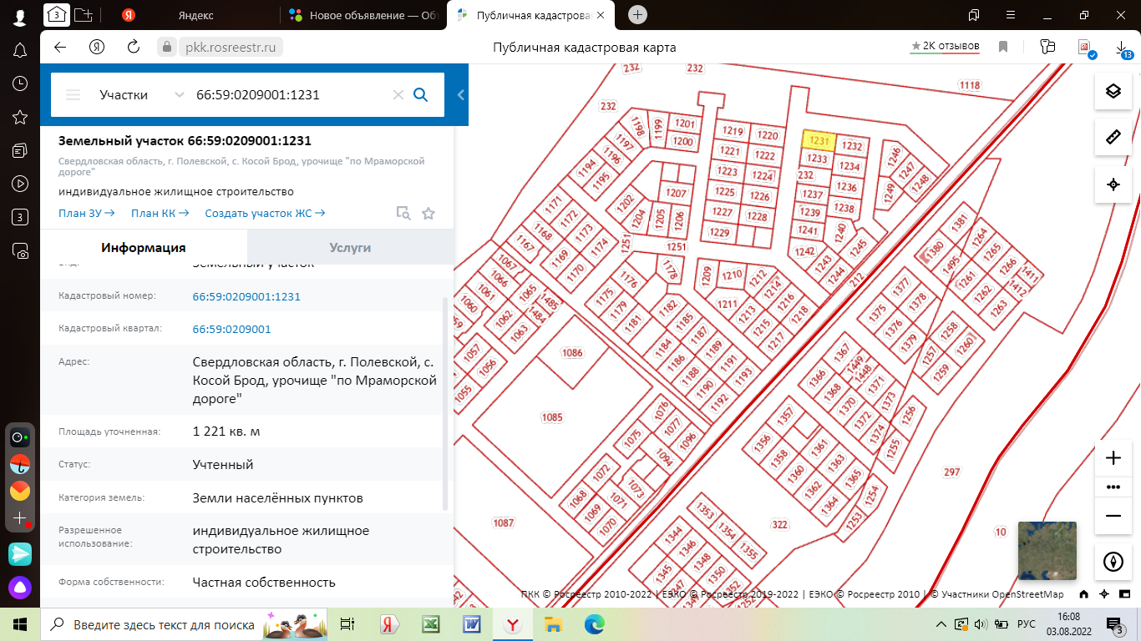Image resolution: width=1141 pixels, height=641 pixels.
Task: Switch to the satellite basemap thumbnail
Action: pyautogui.click(x=1047, y=551)
